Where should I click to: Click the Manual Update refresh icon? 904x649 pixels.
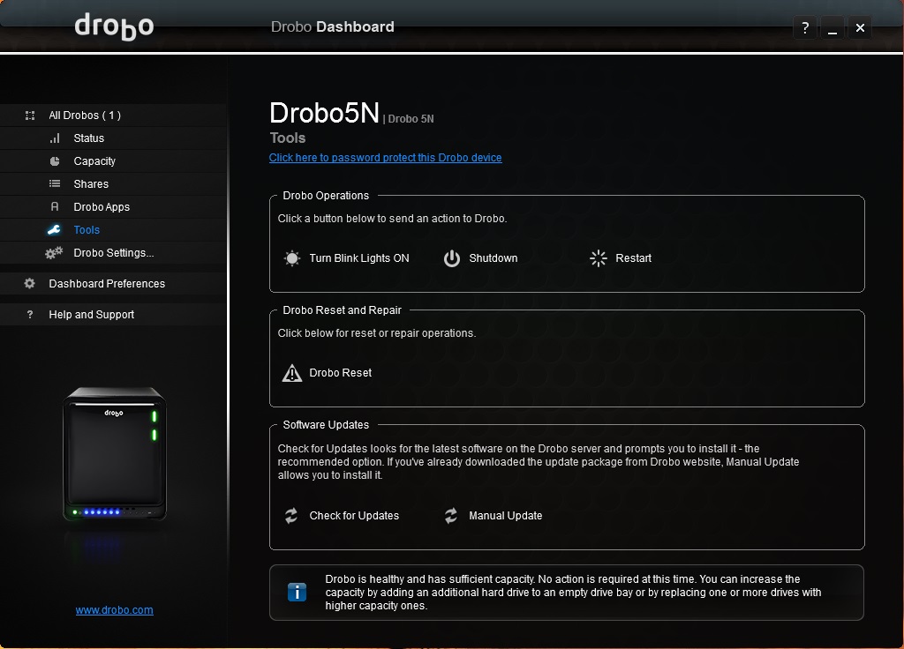click(x=451, y=515)
